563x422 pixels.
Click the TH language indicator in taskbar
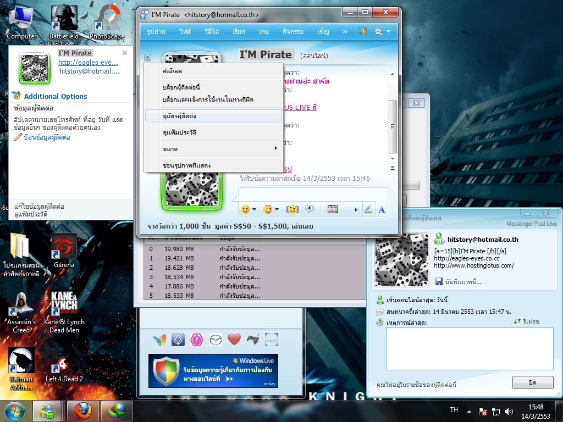(454, 410)
